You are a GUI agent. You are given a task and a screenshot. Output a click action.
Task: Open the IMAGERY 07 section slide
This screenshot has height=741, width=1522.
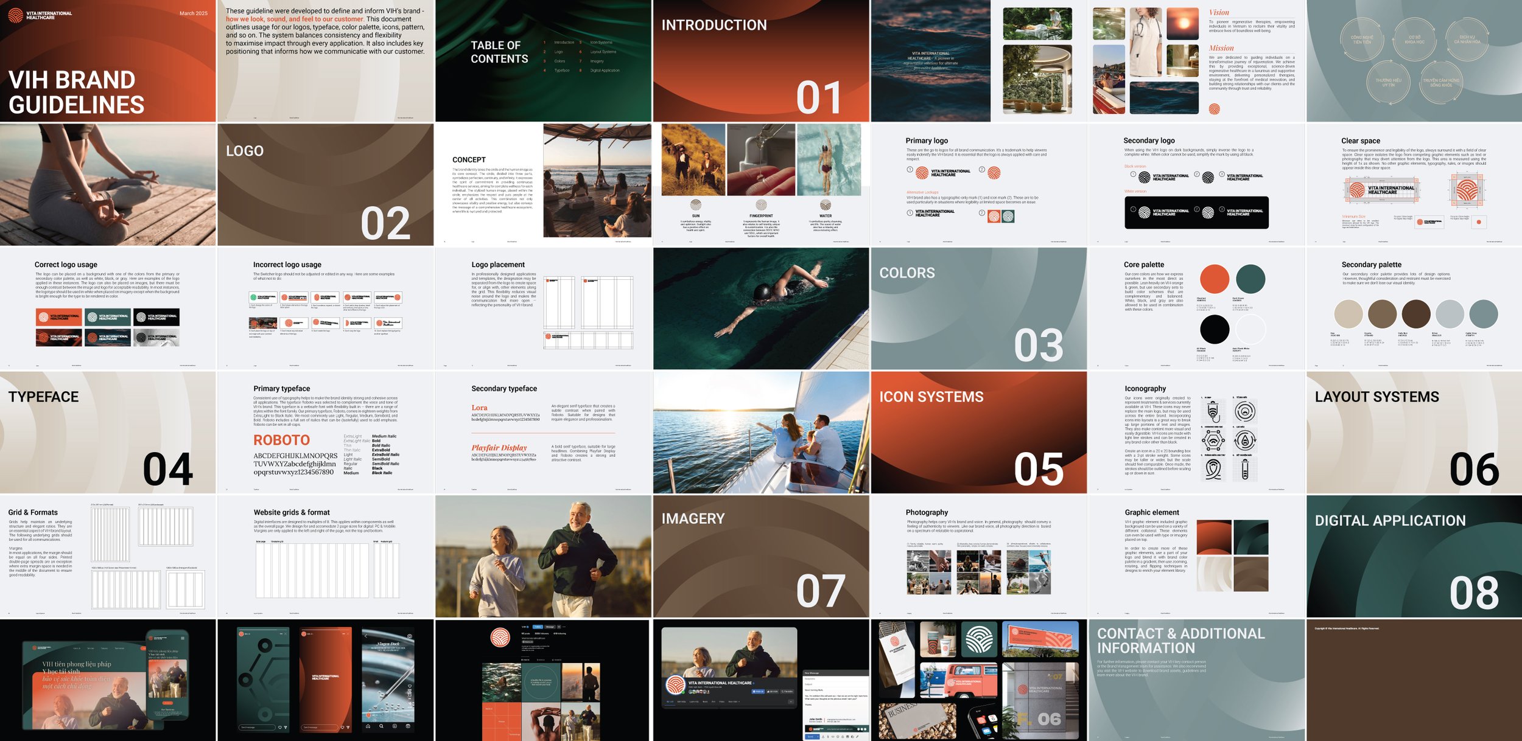[x=761, y=557]
